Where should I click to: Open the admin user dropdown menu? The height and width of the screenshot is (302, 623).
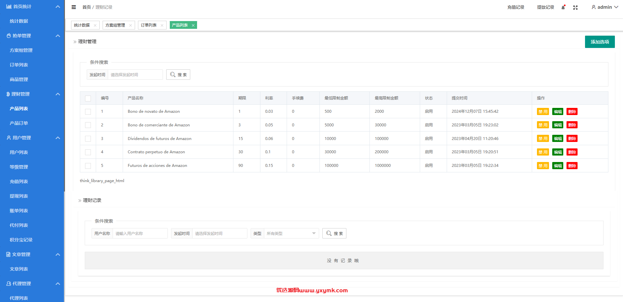click(x=605, y=7)
